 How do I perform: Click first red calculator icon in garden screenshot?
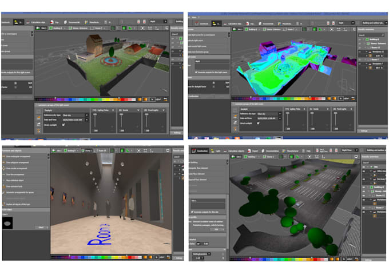tap(138, 22)
